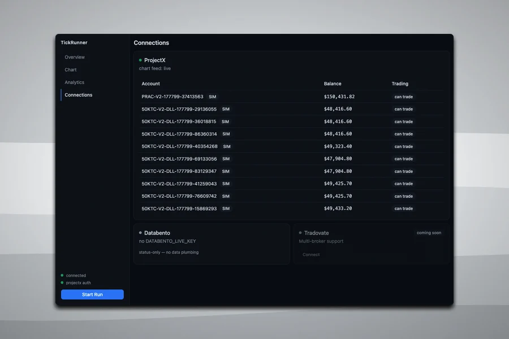Click the coming soon label
The image size is (509, 339).
[429, 233]
